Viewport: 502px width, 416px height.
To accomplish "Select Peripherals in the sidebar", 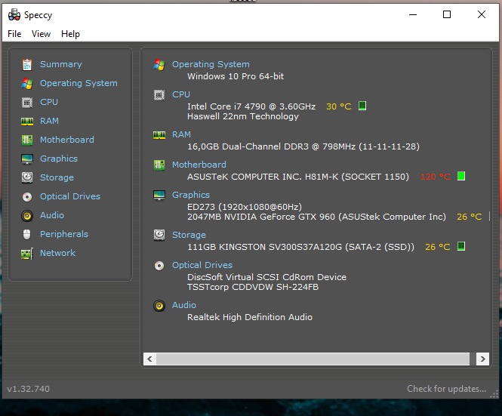I will pyautogui.click(x=63, y=234).
